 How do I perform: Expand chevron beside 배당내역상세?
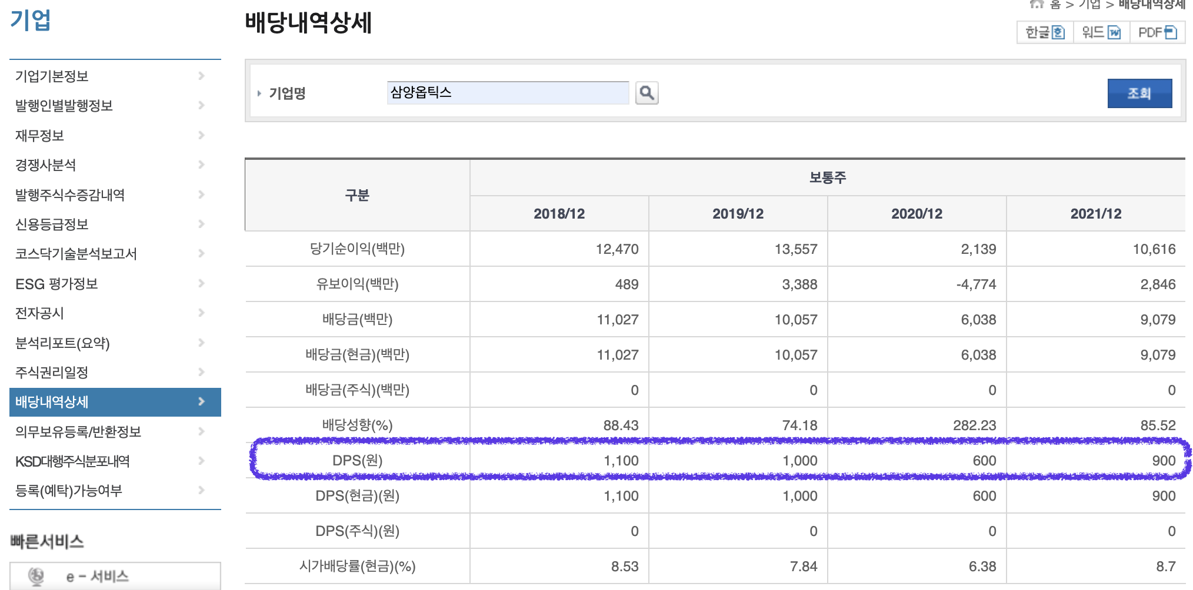click(201, 401)
